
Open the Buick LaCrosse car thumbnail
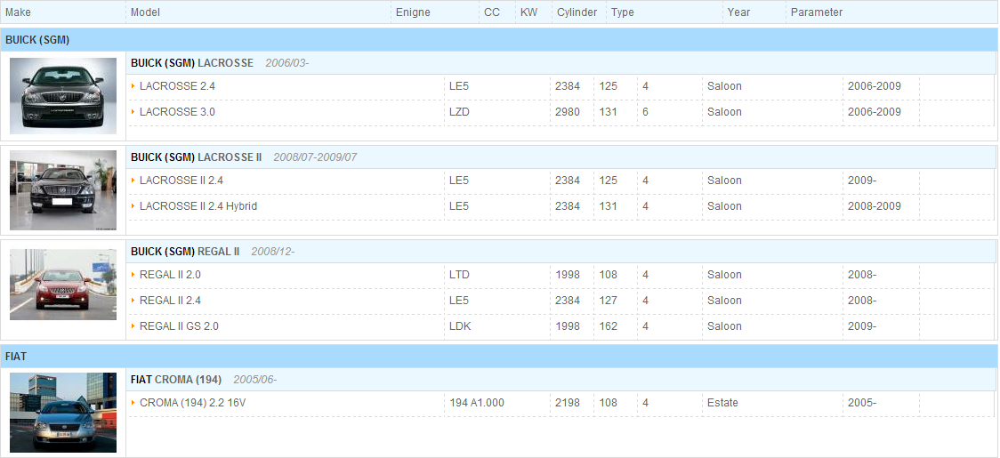[63, 96]
